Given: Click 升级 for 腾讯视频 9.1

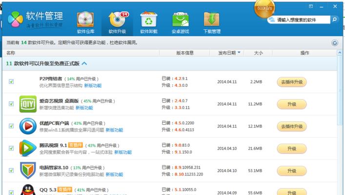Looking at the screenshot, I should coord(292,149).
